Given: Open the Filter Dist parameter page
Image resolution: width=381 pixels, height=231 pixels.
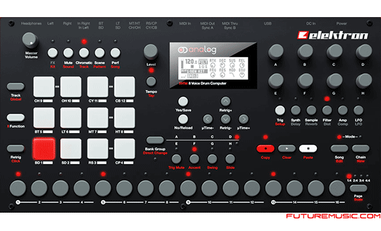Looking at the screenshot, I should [x=327, y=110].
